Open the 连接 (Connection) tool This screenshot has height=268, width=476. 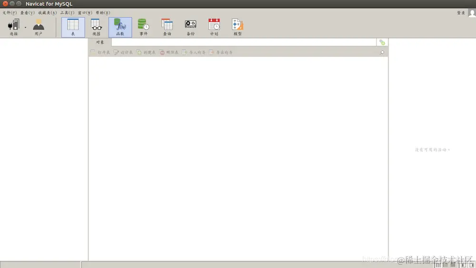[x=14, y=27]
